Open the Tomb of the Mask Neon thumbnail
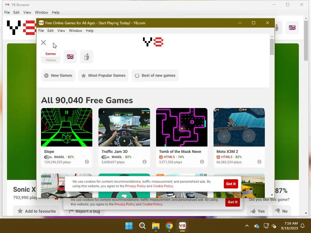Viewport: 311px width, 233px height. 182,127
